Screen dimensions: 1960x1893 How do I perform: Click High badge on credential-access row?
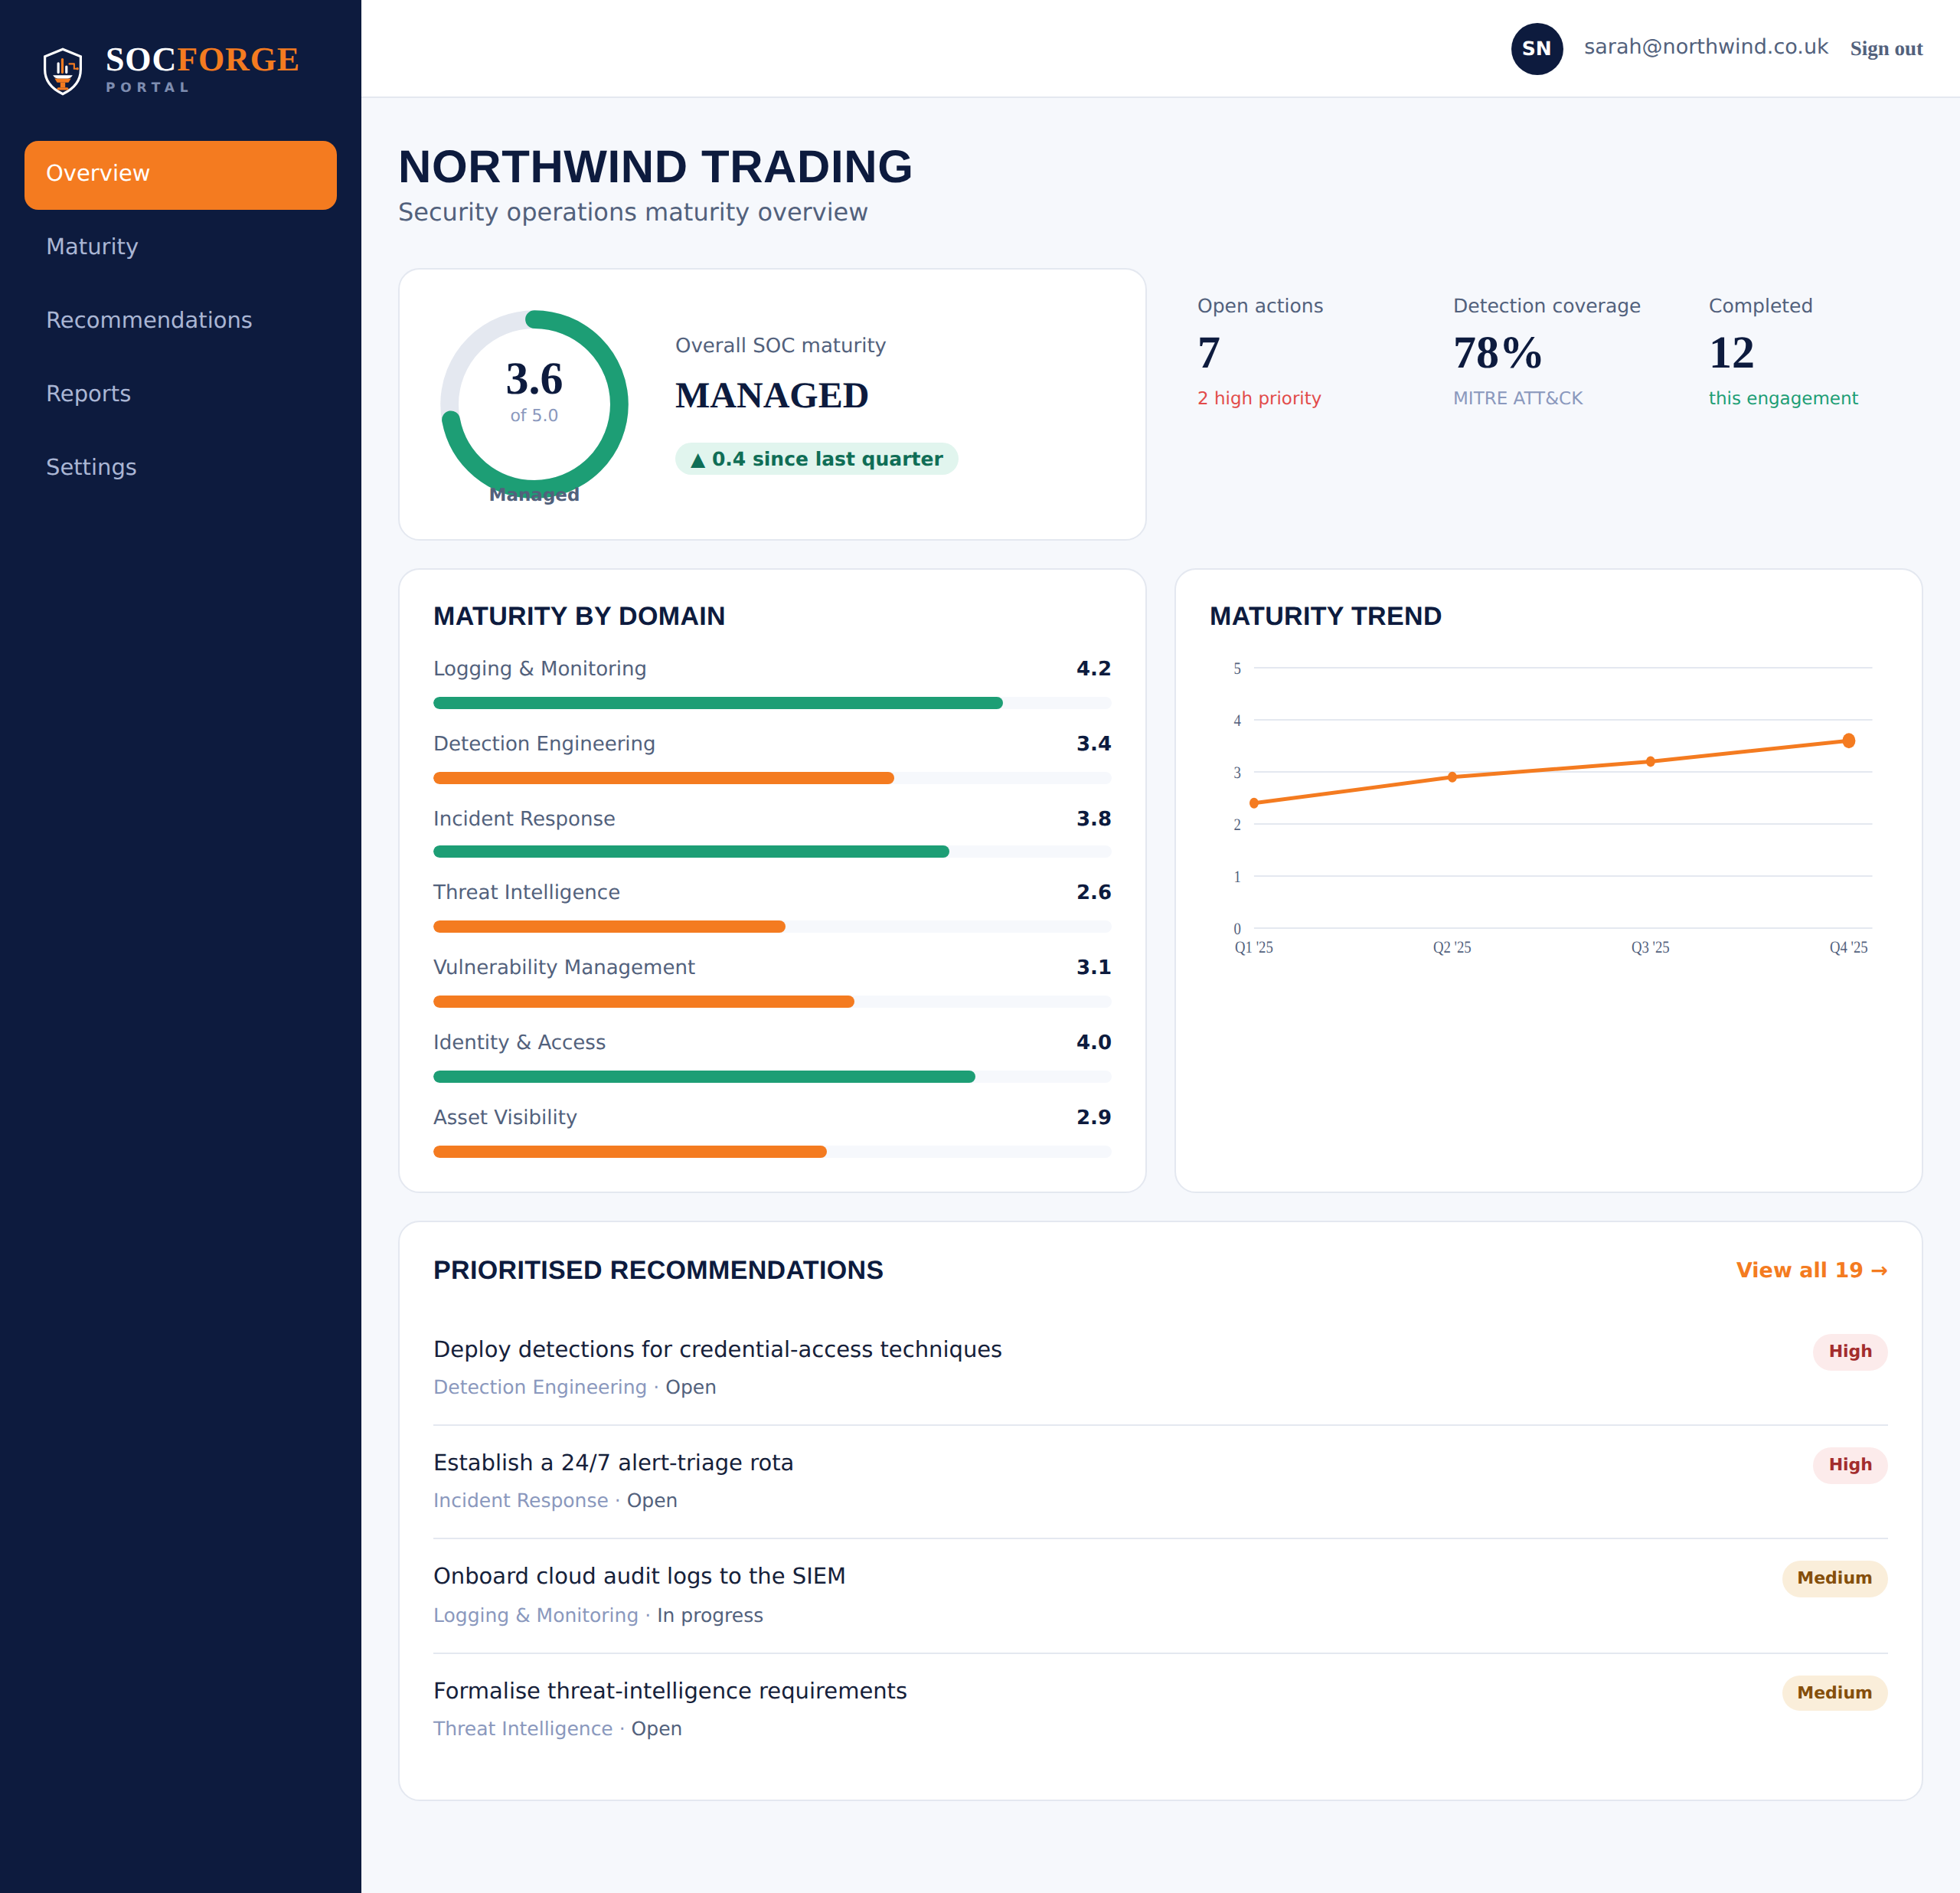click(x=1850, y=1351)
